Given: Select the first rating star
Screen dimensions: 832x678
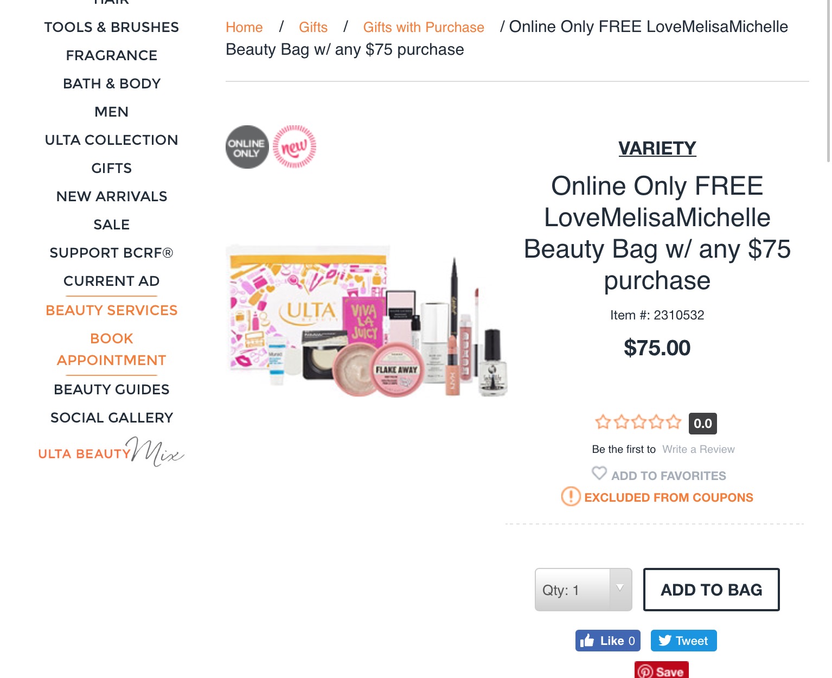Looking at the screenshot, I should coord(603,422).
